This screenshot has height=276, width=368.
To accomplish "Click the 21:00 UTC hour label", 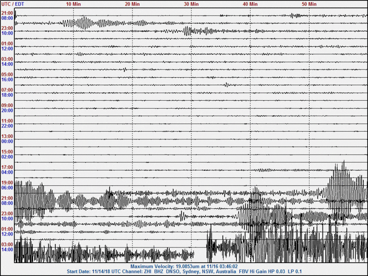I will tap(6, 14).
